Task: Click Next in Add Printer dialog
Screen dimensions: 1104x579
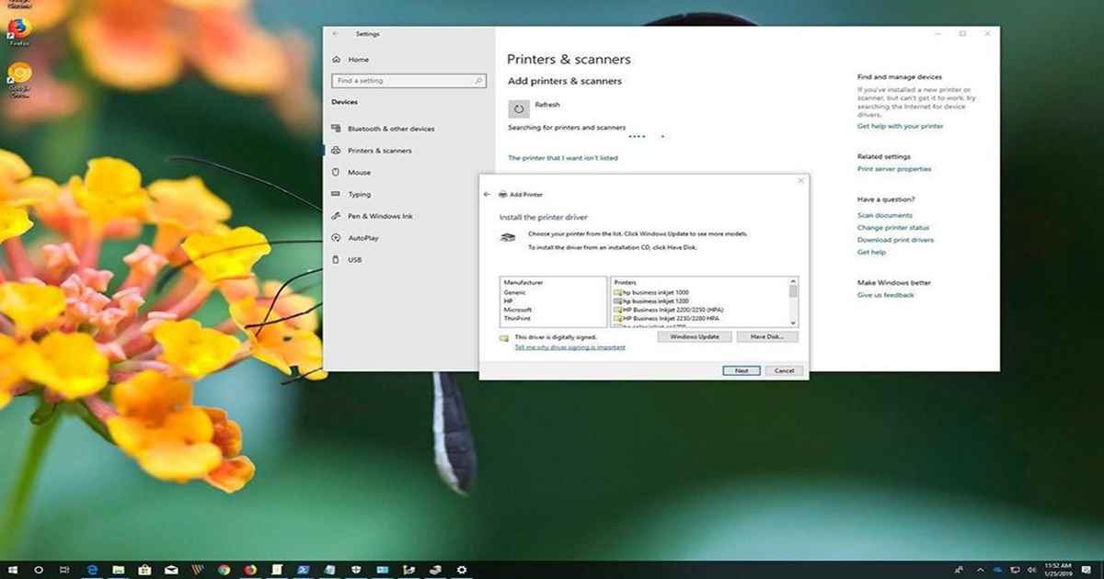Action: click(x=741, y=370)
